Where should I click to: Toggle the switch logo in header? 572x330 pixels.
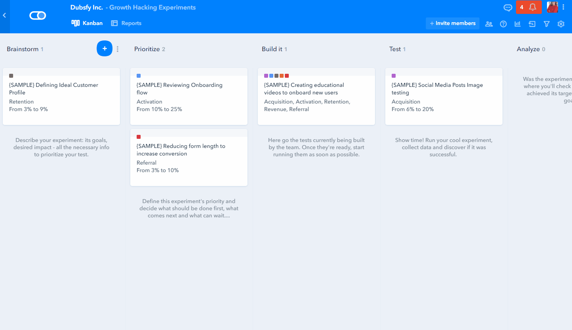(38, 15)
